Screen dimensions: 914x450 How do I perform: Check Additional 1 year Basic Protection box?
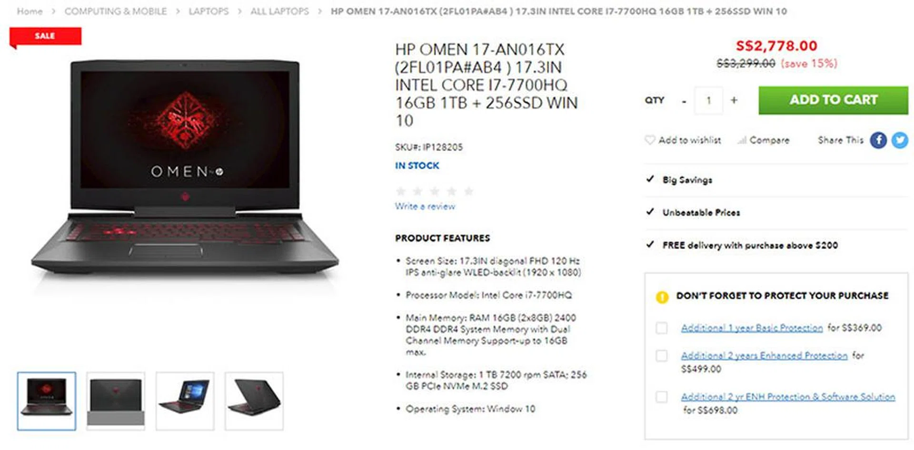(662, 328)
